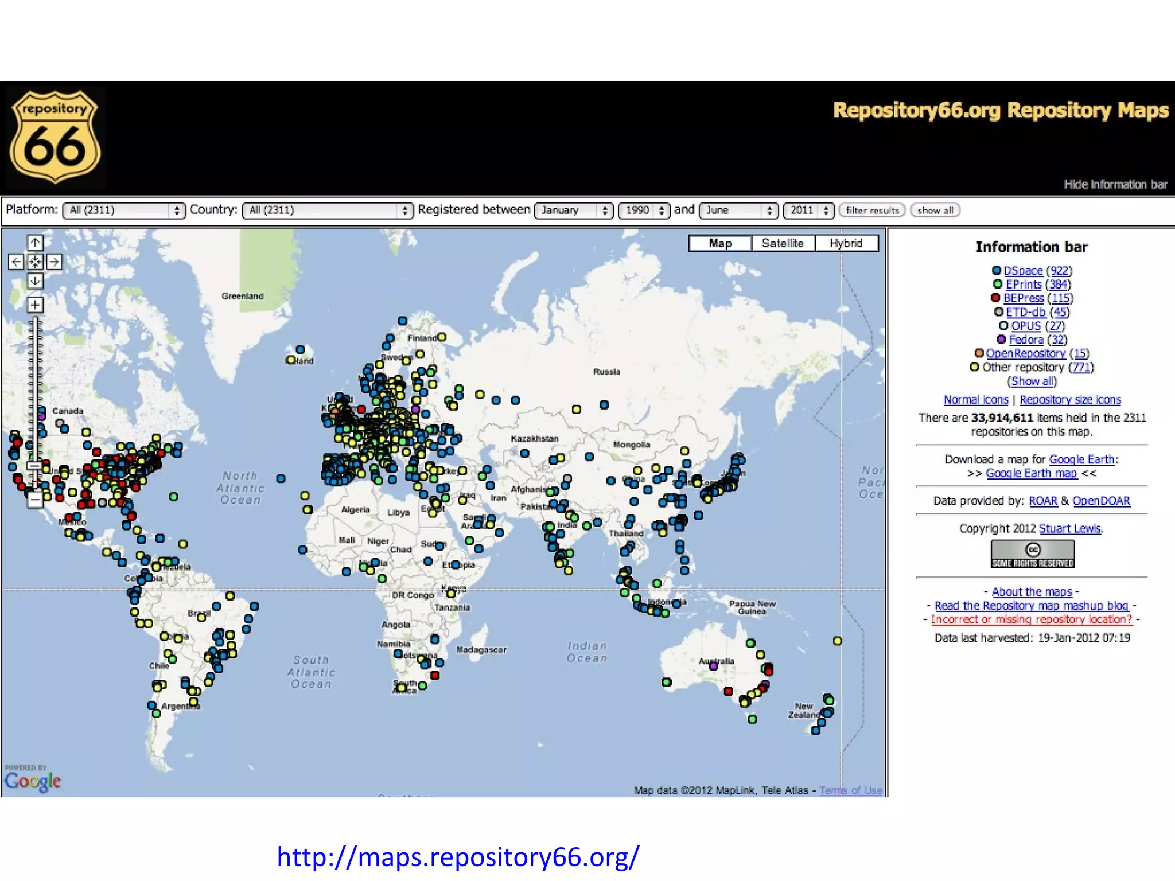This screenshot has width=1175, height=881.
Task: Click the 771 Other repository count link
Action: click(1081, 367)
